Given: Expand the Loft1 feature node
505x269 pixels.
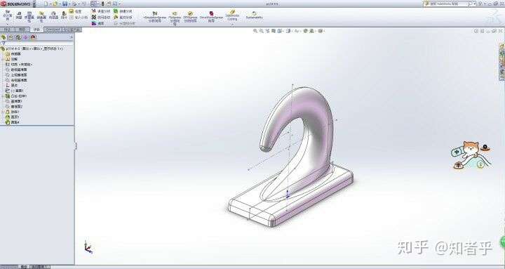Looking at the screenshot, I should [3, 112].
